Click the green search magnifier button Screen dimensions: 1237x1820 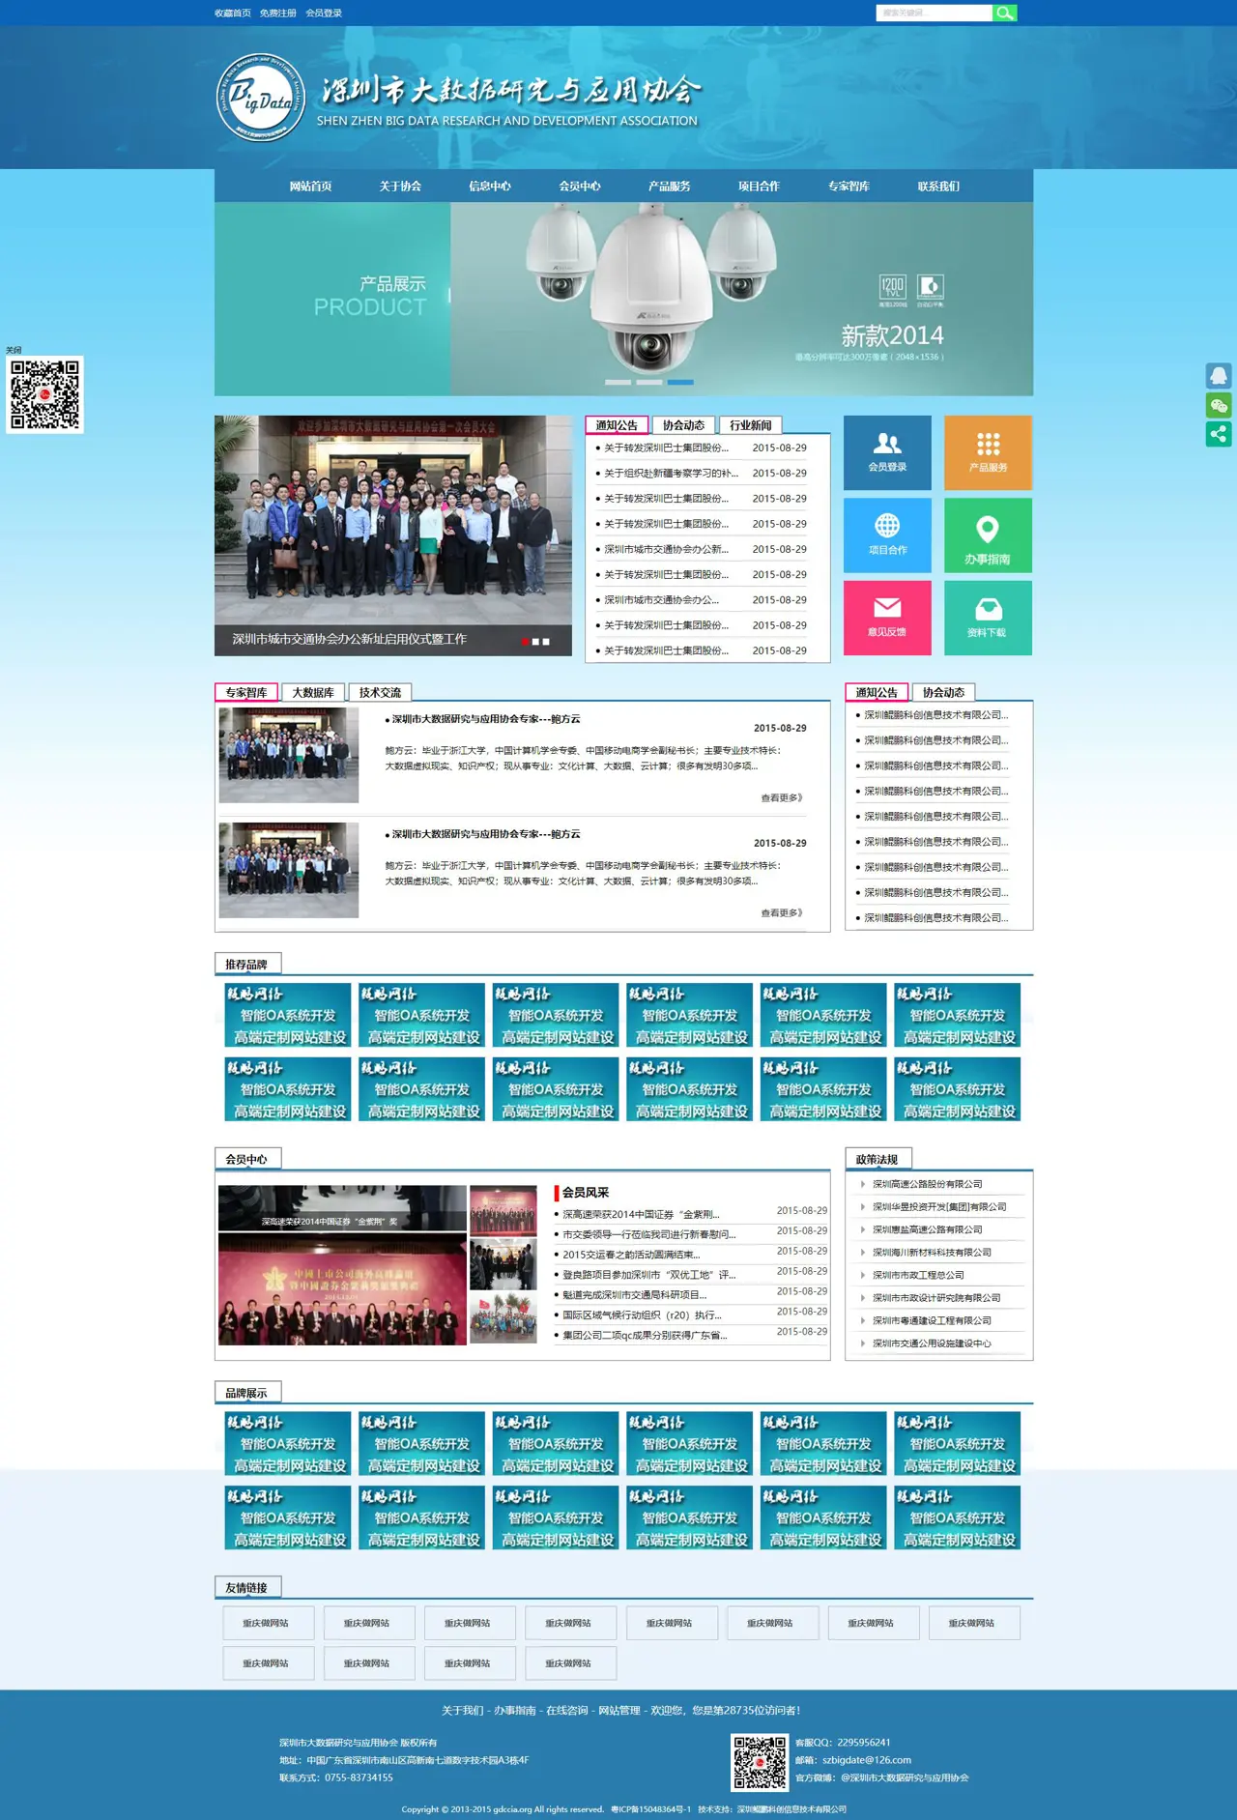pos(1004,13)
